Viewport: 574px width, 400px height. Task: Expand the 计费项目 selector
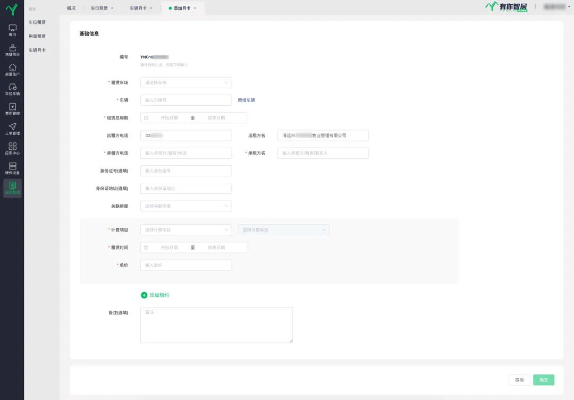coord(185,230)
